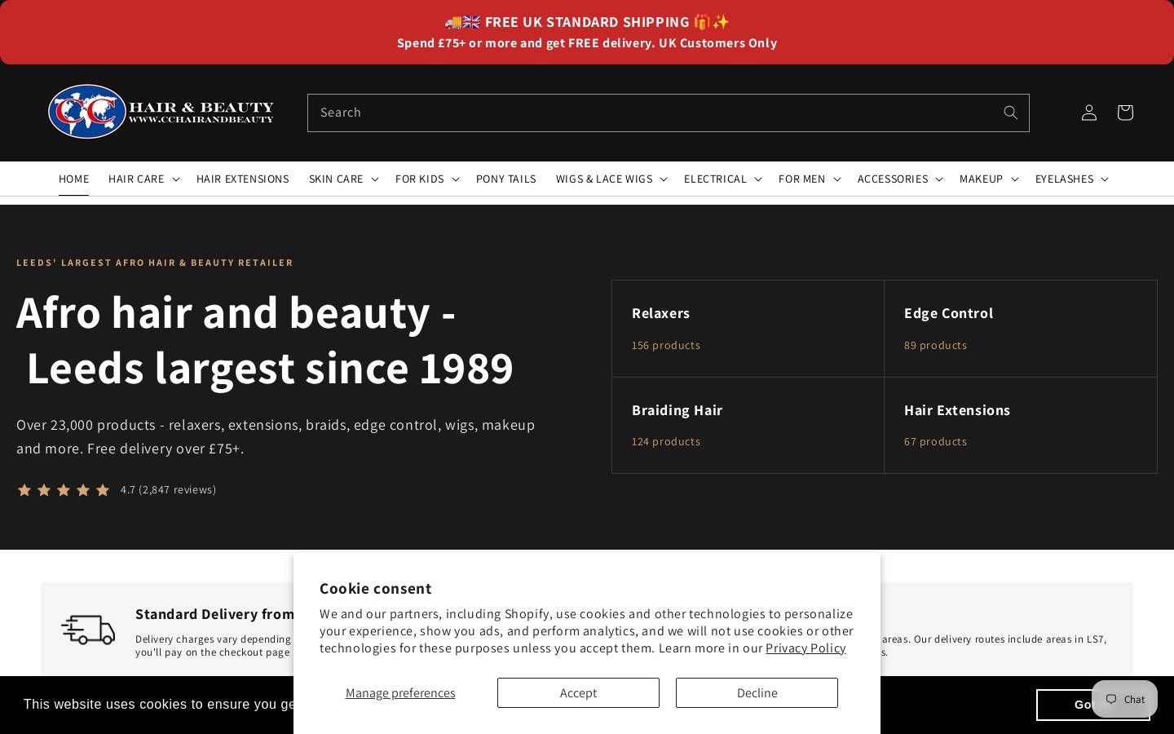Open the account login icon

[1089, 113]
